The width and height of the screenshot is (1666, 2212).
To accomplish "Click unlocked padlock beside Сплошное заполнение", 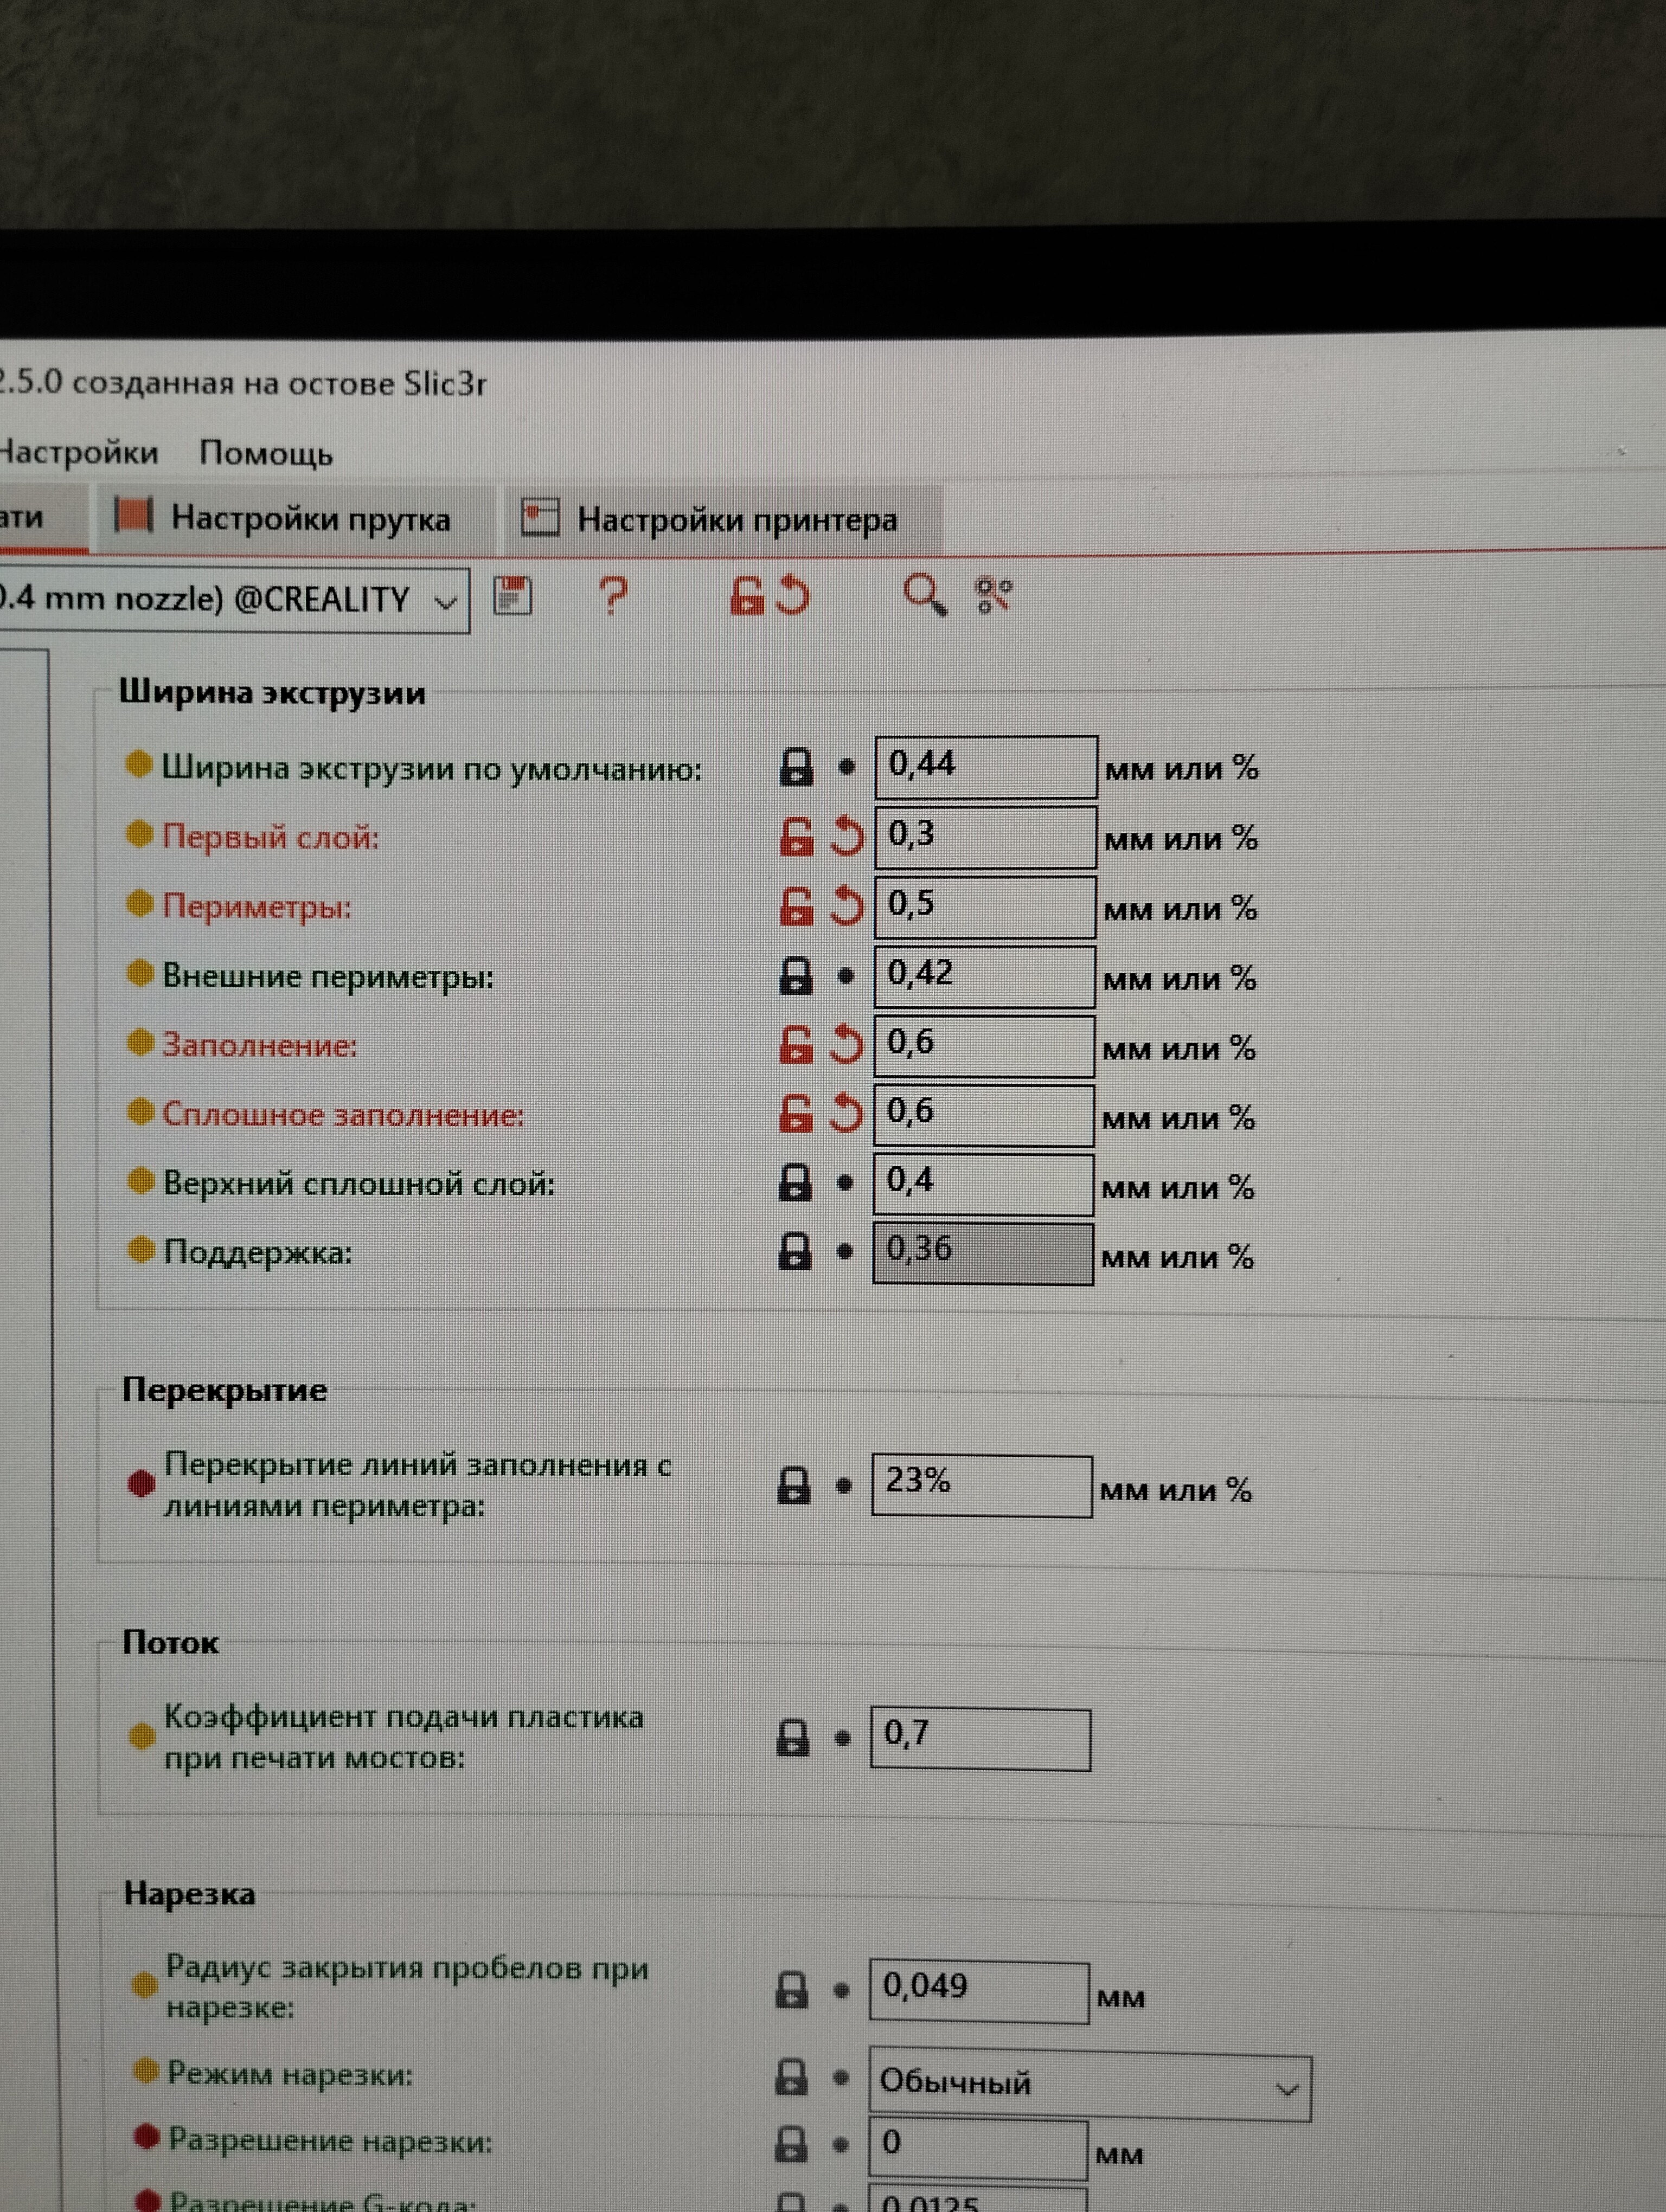I will pyautogui.click(x=796, y=1113).
